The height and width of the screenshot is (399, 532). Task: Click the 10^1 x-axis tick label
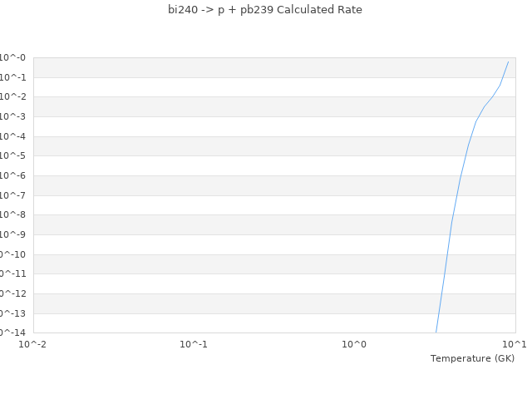coord(514,343)
